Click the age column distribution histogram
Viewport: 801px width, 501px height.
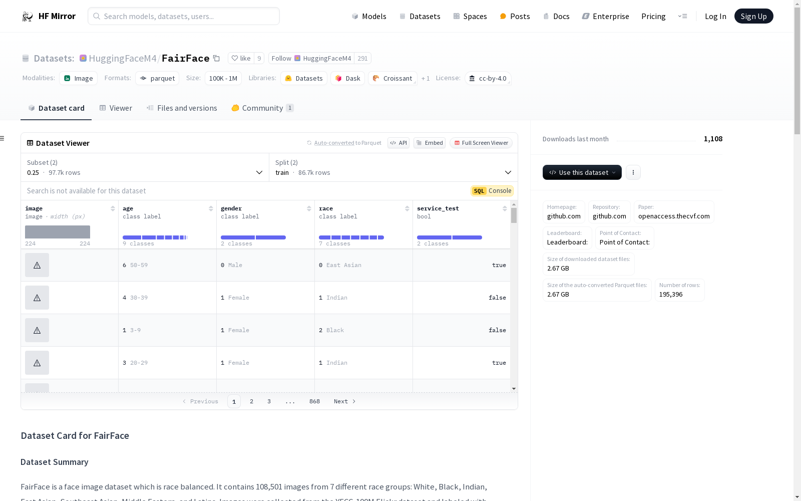pos(155,237)
